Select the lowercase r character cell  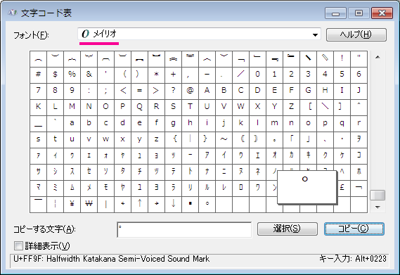click(359, 124)
